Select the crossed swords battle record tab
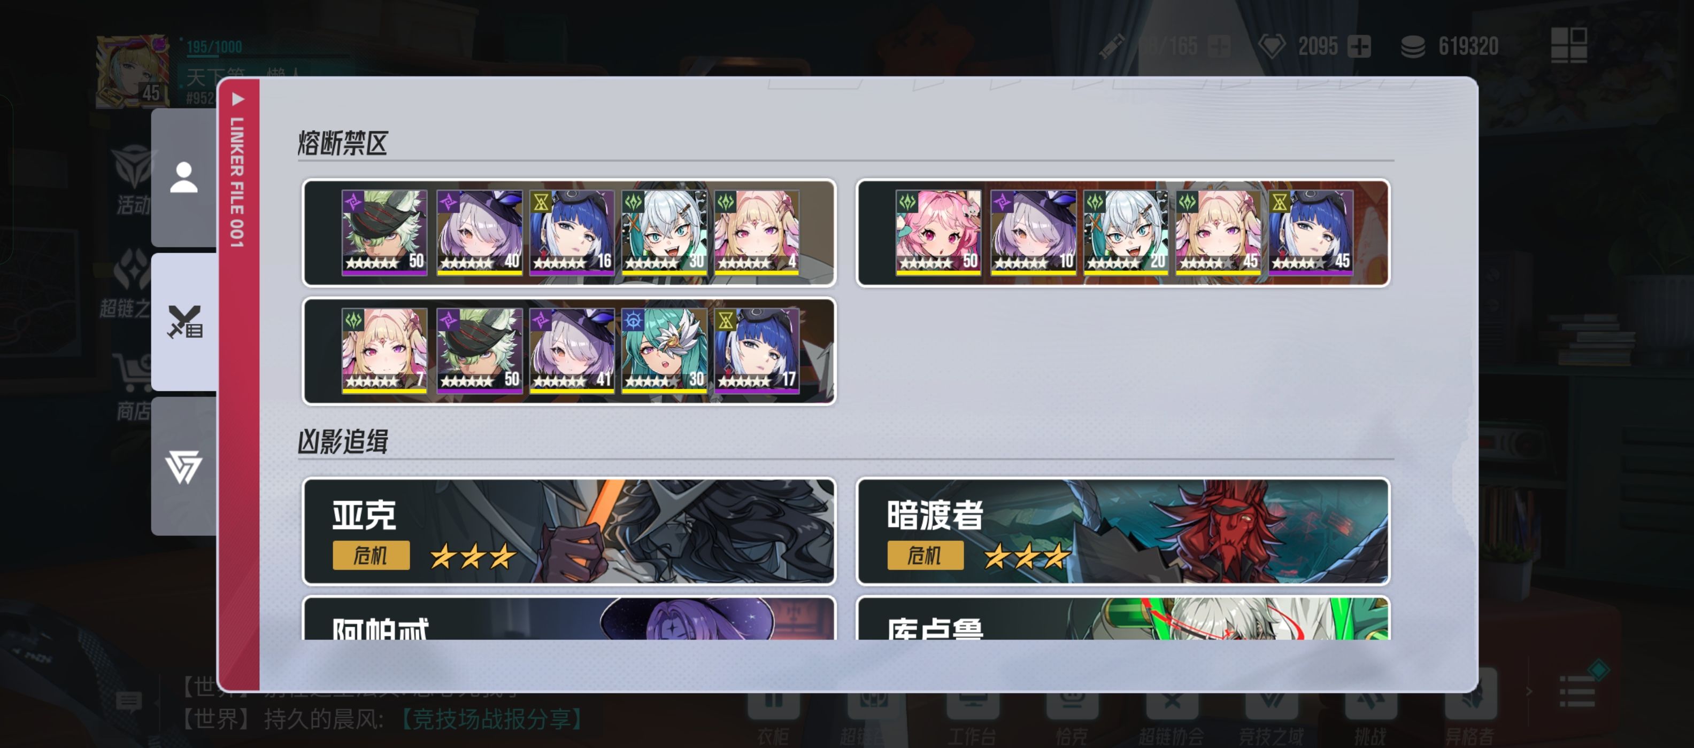The image size is (1694, 748). click(184, 322)
